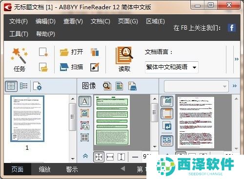Select the draw table area tool
244x179 pixels.
click(x=85, y=138)
